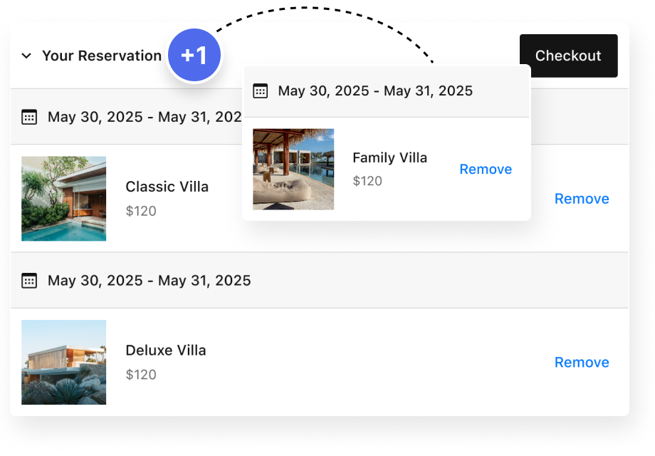Open the Family Villa thumbnail photo

[x=293, y=170]
